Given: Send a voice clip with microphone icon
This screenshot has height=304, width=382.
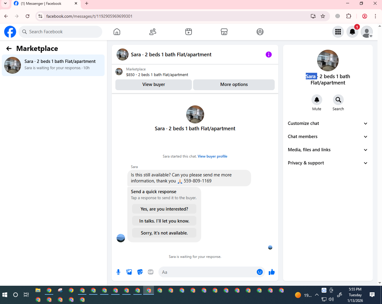Looking at the screenshot, I should 118,272.
